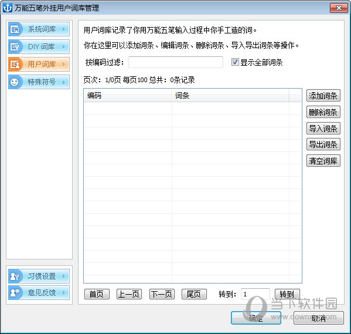Click the 用户词库 sidebar icon
Screen dimensions: 351x334
[15, 65]
